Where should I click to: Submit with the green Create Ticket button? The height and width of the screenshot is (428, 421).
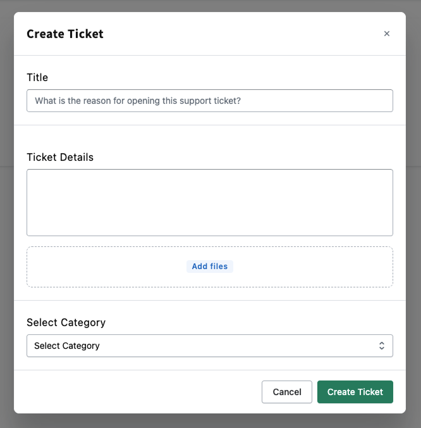(x=355, y=392)
